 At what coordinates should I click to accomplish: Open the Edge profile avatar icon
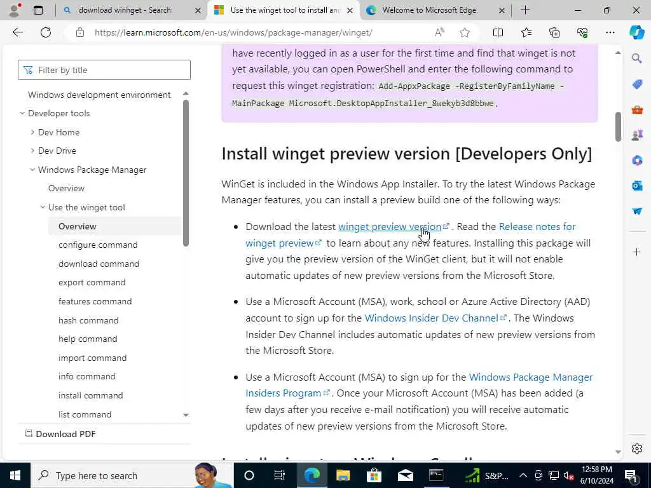pyautogui.click(x=14, y=10)
